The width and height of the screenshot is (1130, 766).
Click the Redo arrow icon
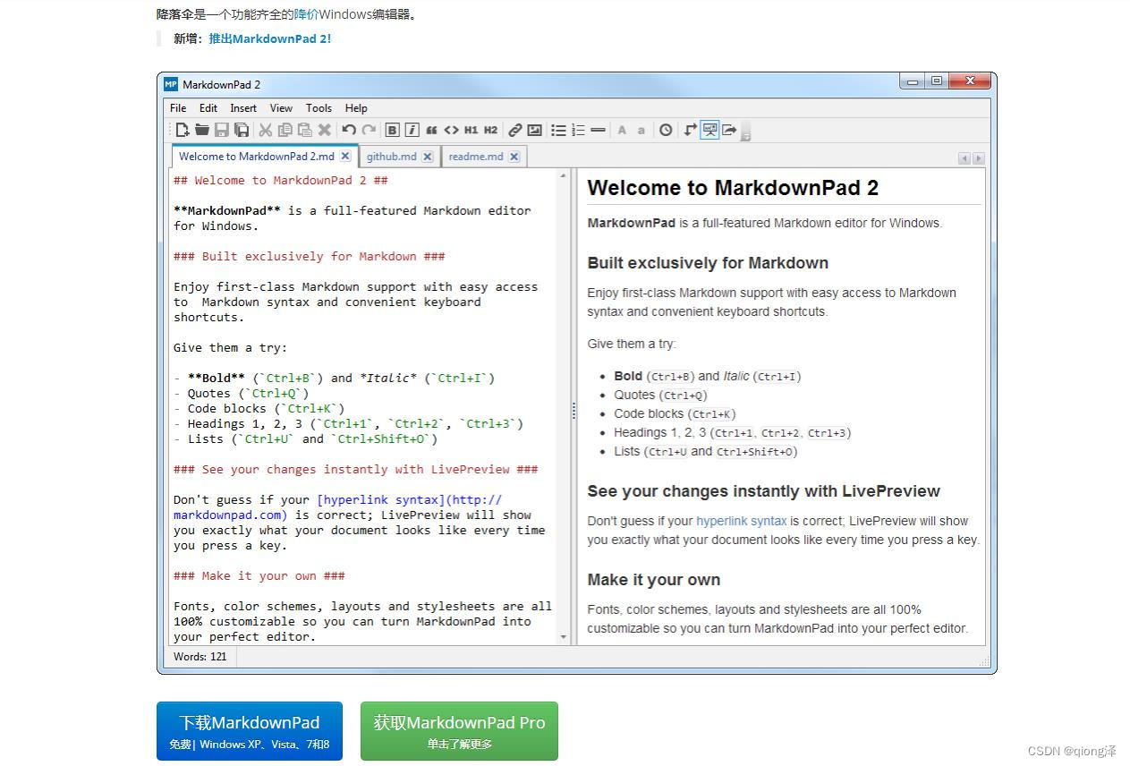369,130
